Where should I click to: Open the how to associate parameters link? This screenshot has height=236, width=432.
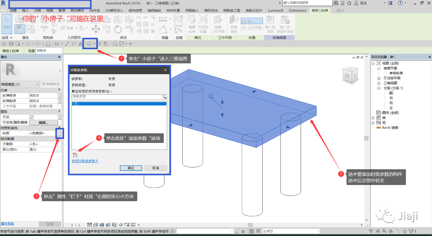click(x=85, y=161)
